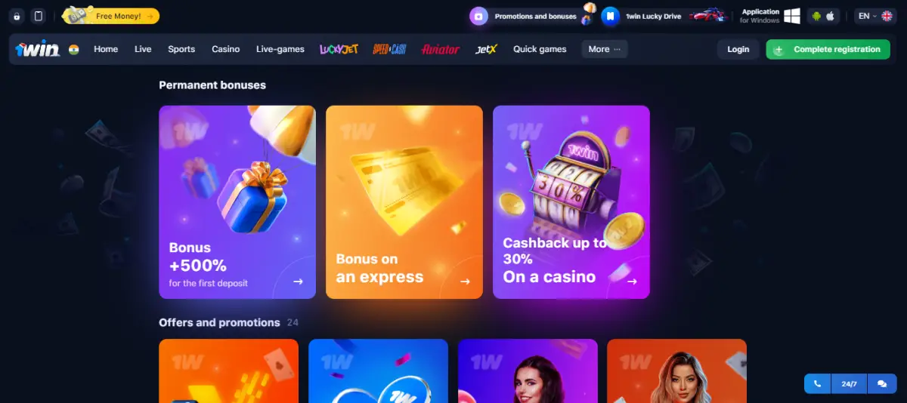Viewport: 907px width, 403px height.
Task: Open the lock icon in top-left corner
Action: (17, 16)
